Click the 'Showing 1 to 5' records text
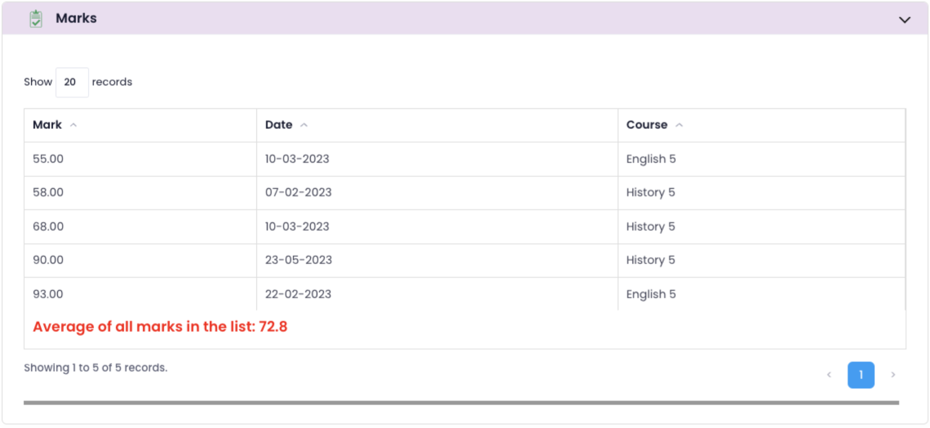Screen dimensions: 930x428 click(x=96, y=368)
